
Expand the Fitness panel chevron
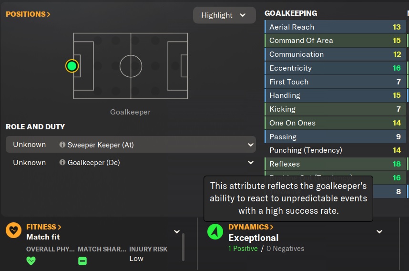coord(177,232)
